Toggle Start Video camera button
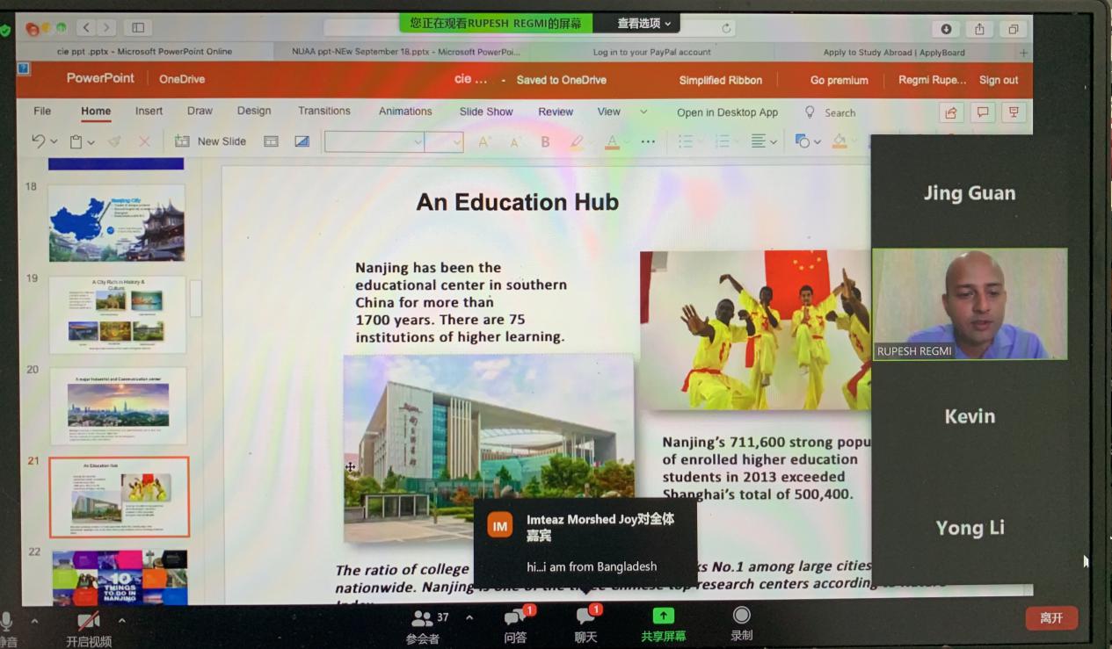 [x=88, y=622]
